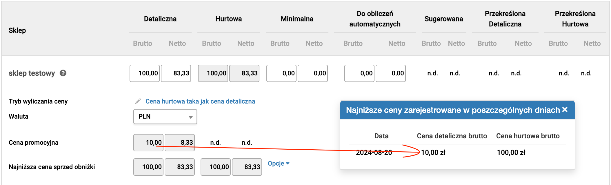Focus the automatic calculations brutto field
The width and height of the screenshot is (611, 185).
pos(359,73)
